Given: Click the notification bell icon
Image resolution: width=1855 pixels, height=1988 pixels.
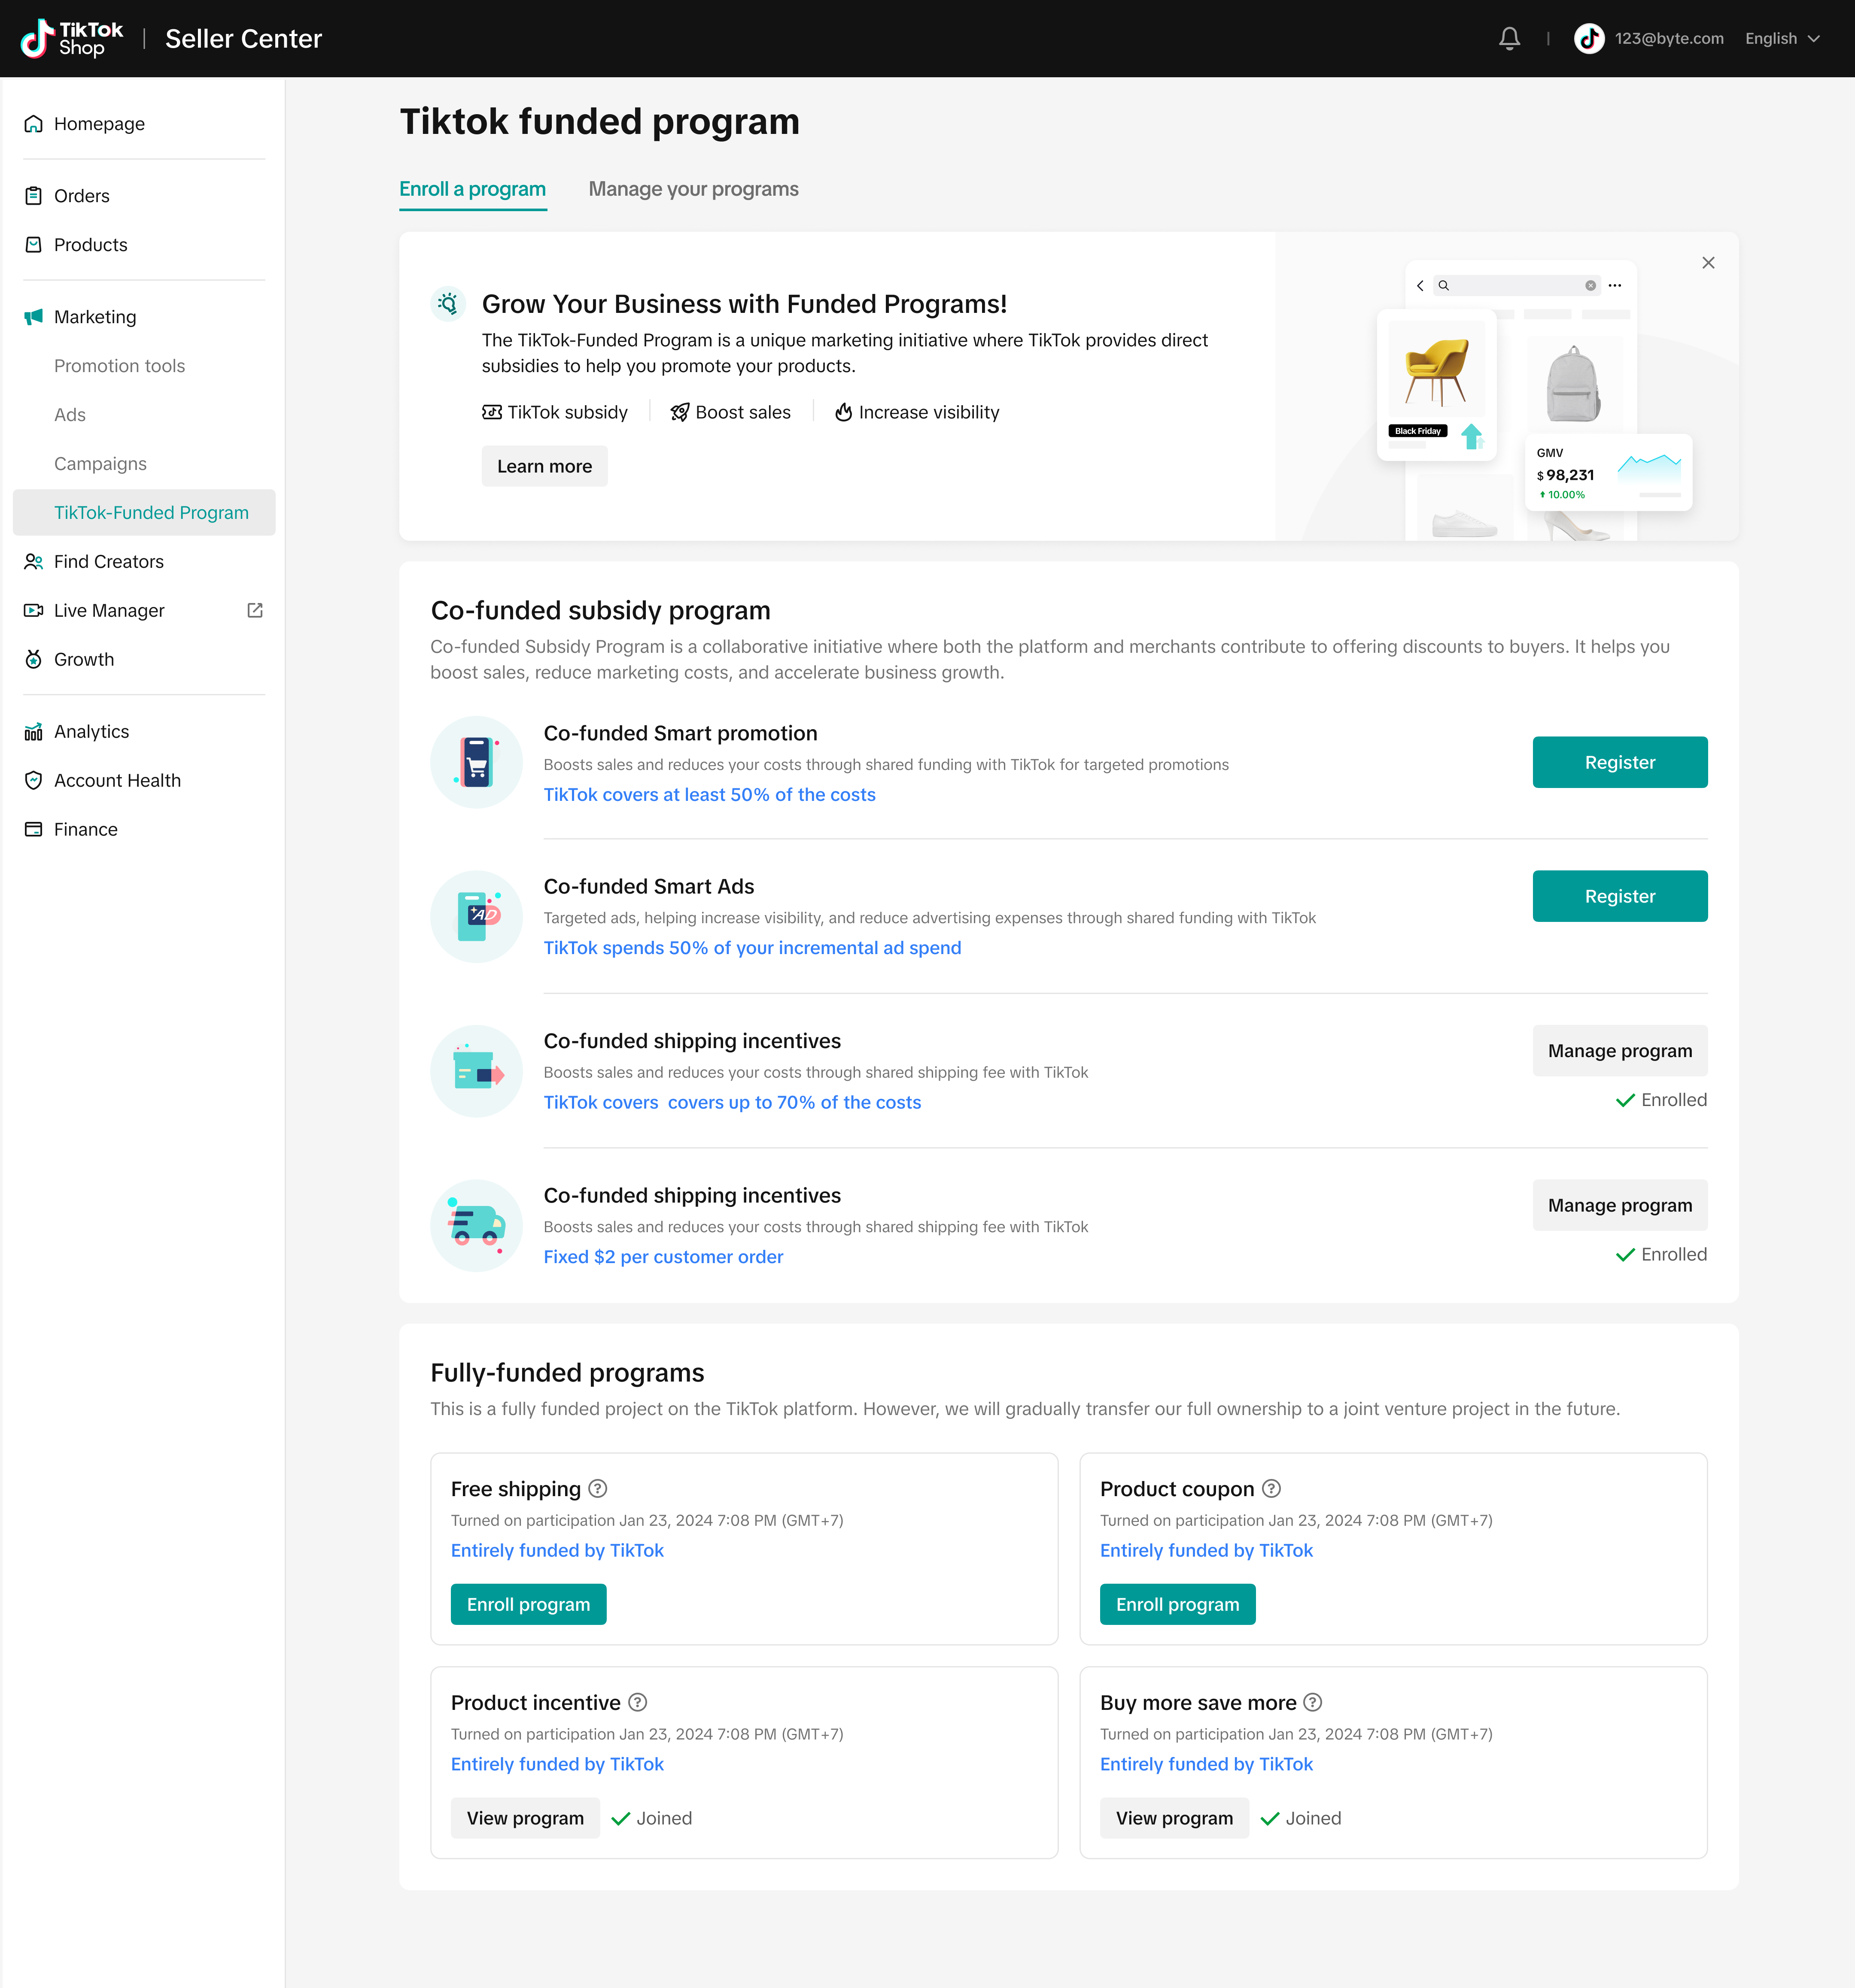Looking at the screenshot, I should [x=1509, y=38].
